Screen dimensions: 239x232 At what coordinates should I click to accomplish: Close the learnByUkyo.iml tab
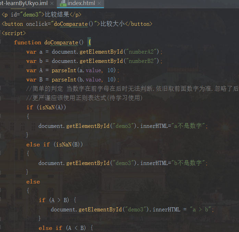click(52, 3)
